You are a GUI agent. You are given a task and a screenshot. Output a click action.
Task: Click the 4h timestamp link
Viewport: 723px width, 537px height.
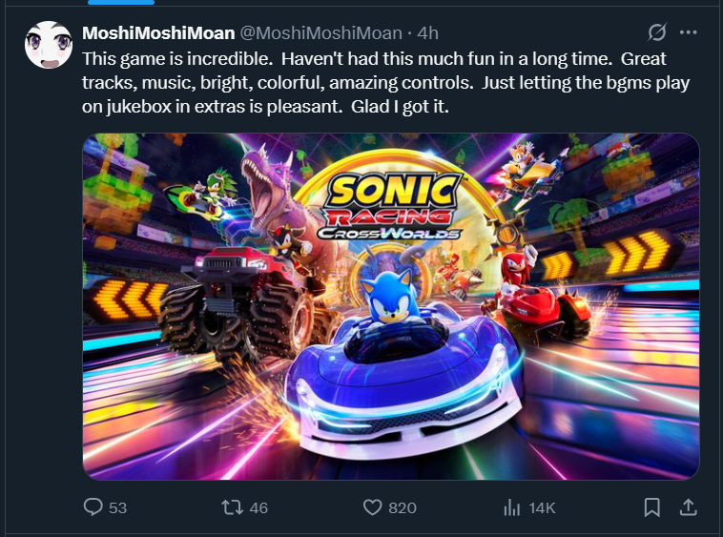tap(428, 33)
